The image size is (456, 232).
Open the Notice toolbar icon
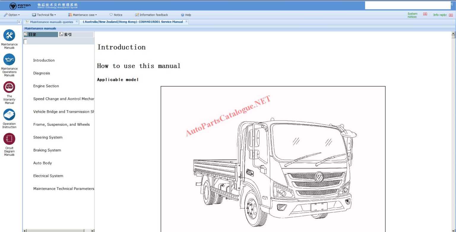tap(116, 15)
